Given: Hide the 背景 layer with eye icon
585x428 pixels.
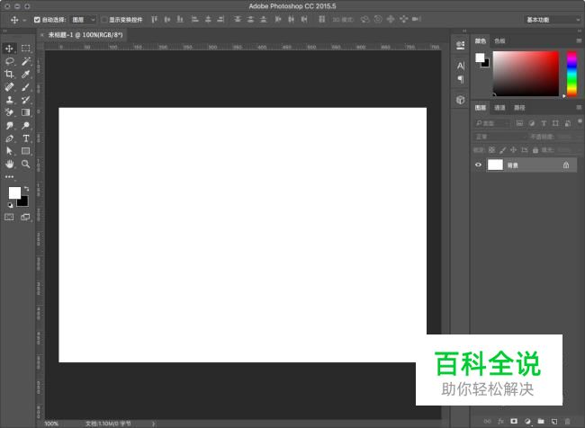Looking at the screenshot, I should 479,165.
